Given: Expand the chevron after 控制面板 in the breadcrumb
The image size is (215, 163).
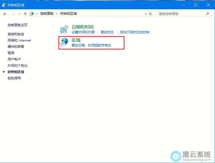Looking at the screenshot, I should pyautogui.click(x=57, y=14).
